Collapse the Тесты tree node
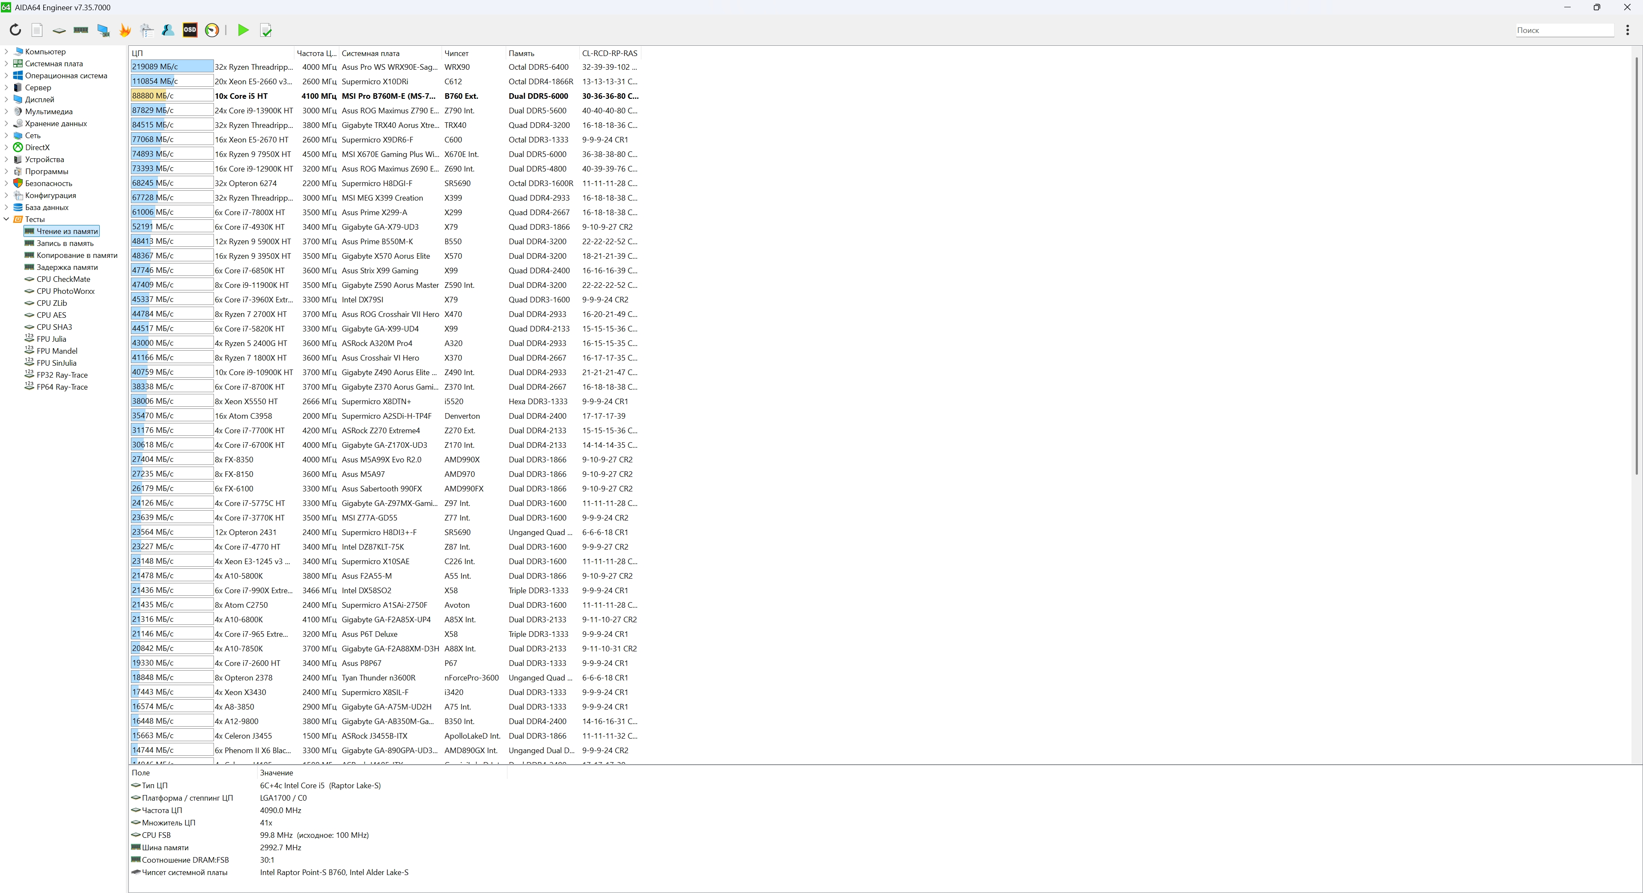The image size is (1643, 893). [6, 219]
